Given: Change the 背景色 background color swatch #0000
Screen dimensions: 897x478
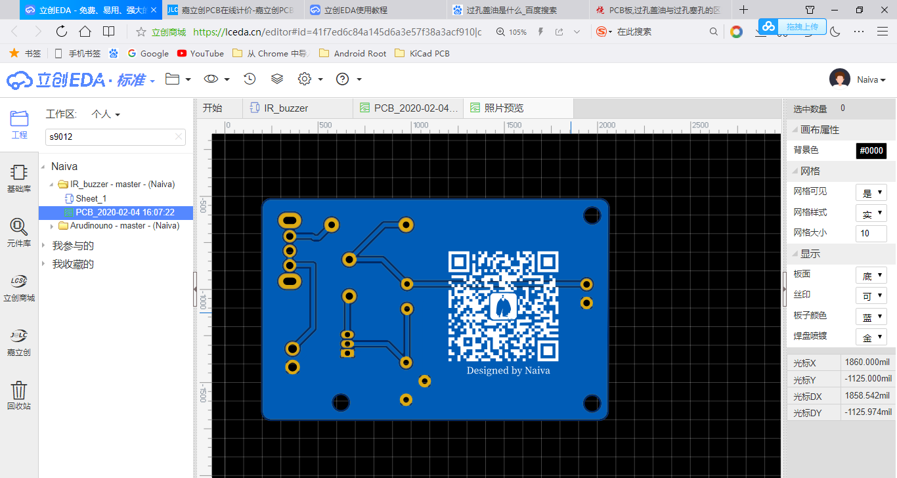Looking at the screenshot, I should [x=871, y=150].
